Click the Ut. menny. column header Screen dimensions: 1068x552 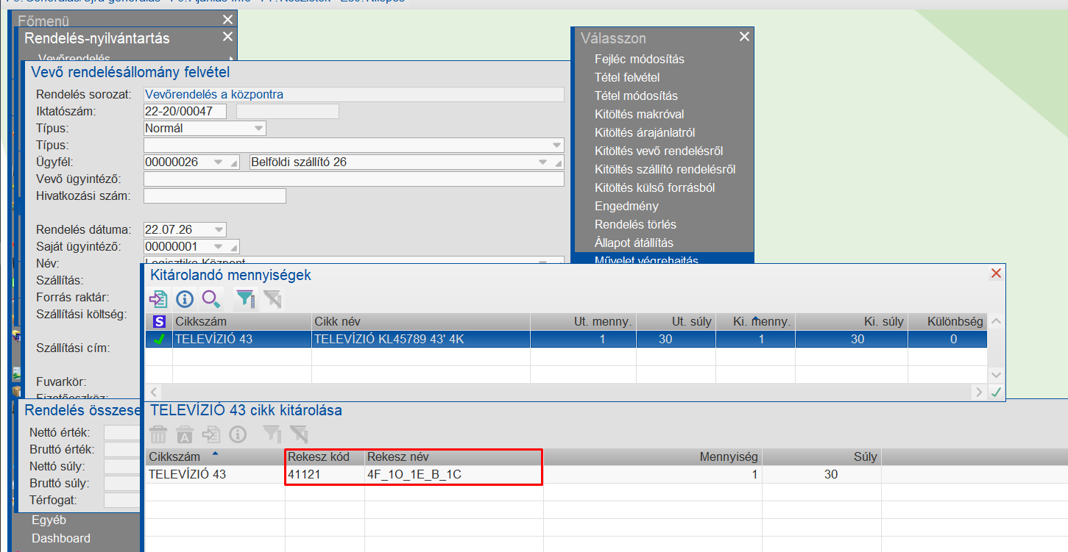pos(584,321)
